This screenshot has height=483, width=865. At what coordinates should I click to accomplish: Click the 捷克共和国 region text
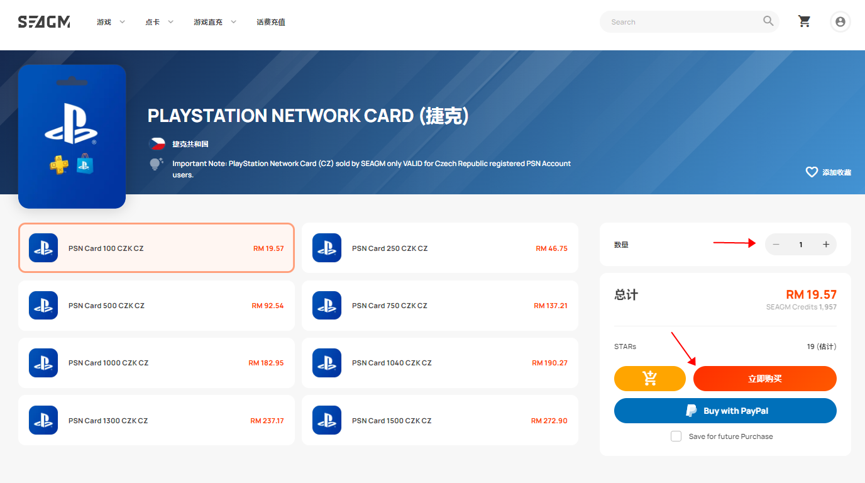190,144
